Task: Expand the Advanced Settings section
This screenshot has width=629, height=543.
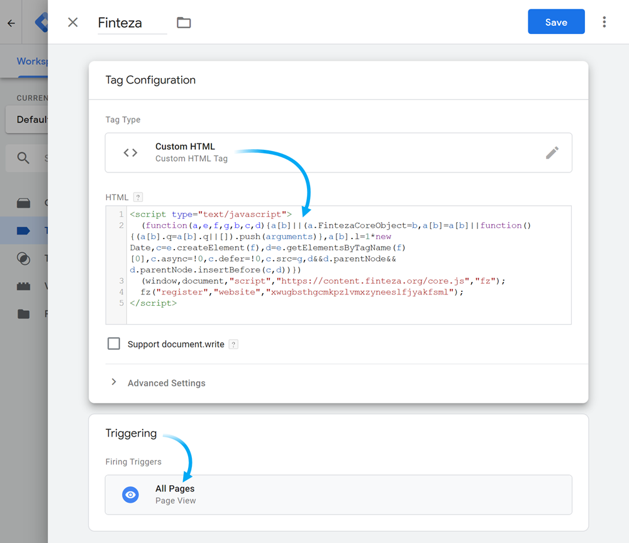Action: click(166, 383)
